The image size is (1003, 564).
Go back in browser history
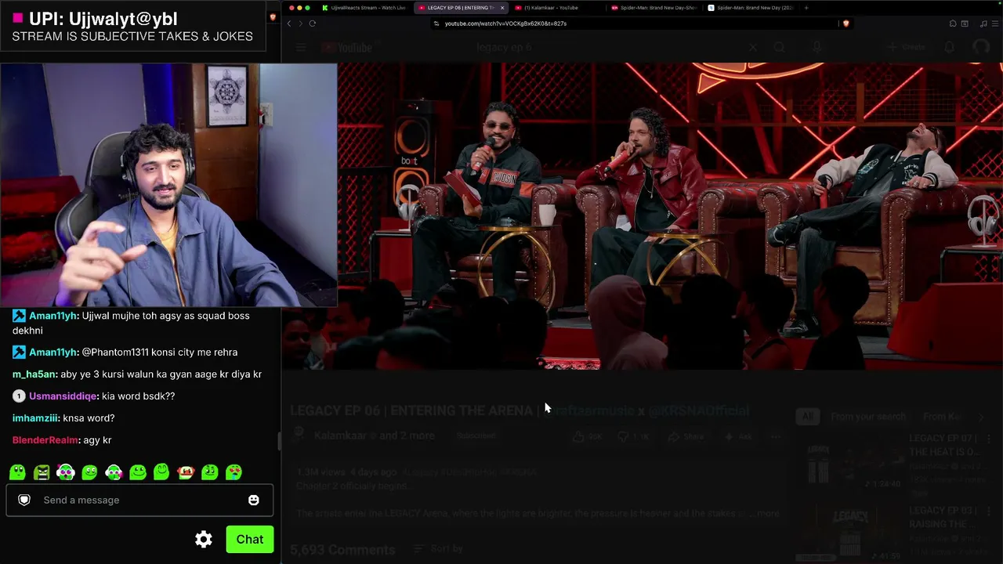[x=288, y=23]
